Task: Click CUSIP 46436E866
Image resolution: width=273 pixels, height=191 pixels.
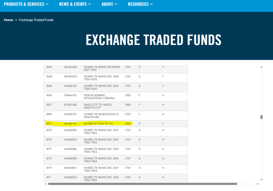Action: [x=70, y=149]
